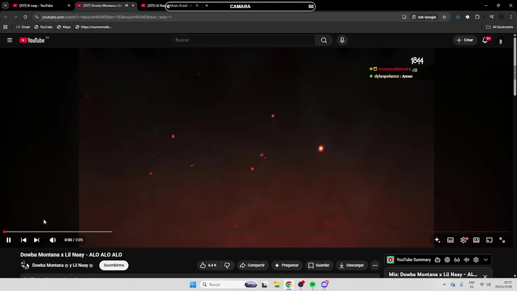Image resolution: width=517 pixels, height=291 pixels.
Task: Click the robot icon in YouTube Summary bar
Action: tap(437, 260)
